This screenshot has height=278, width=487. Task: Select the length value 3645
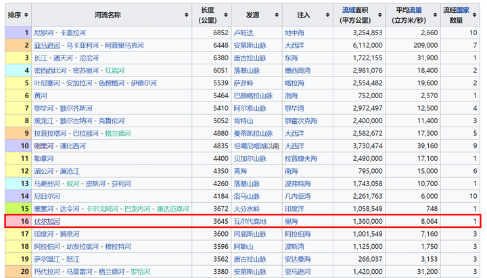click(221, 221)
